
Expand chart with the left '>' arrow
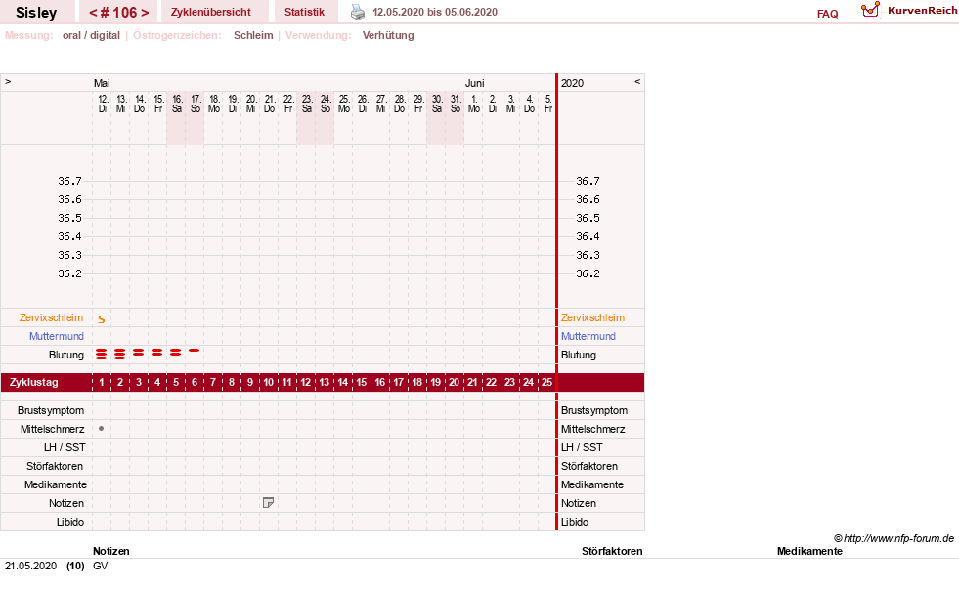point(8,81)
